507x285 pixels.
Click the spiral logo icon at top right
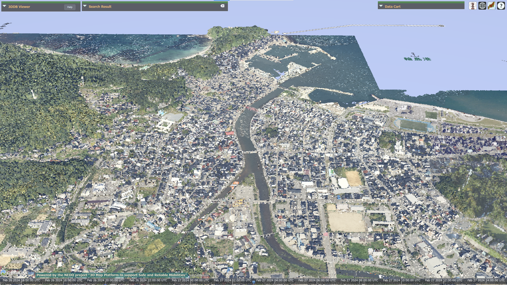[x=473, y=6]
